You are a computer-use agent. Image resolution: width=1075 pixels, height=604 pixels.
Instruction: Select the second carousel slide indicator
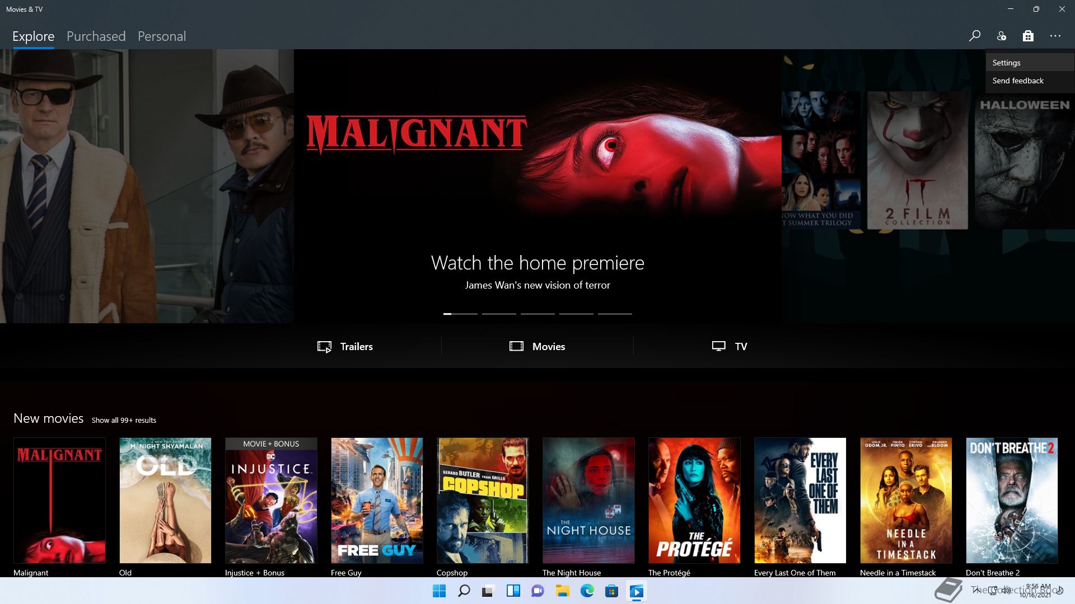pos(499,314)
